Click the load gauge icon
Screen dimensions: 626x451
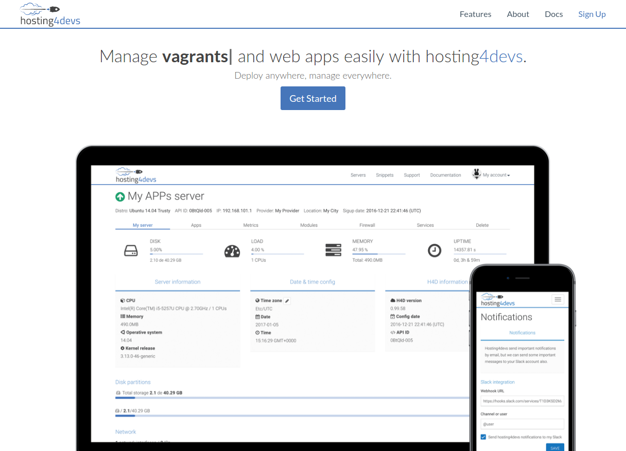coord(232,251)
